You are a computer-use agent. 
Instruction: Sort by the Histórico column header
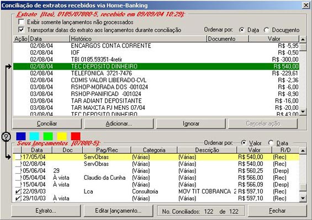[x=138, y=39]
